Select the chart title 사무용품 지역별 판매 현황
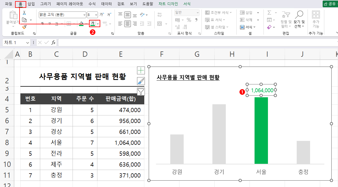The image size is (338, 187). [188, 77]
